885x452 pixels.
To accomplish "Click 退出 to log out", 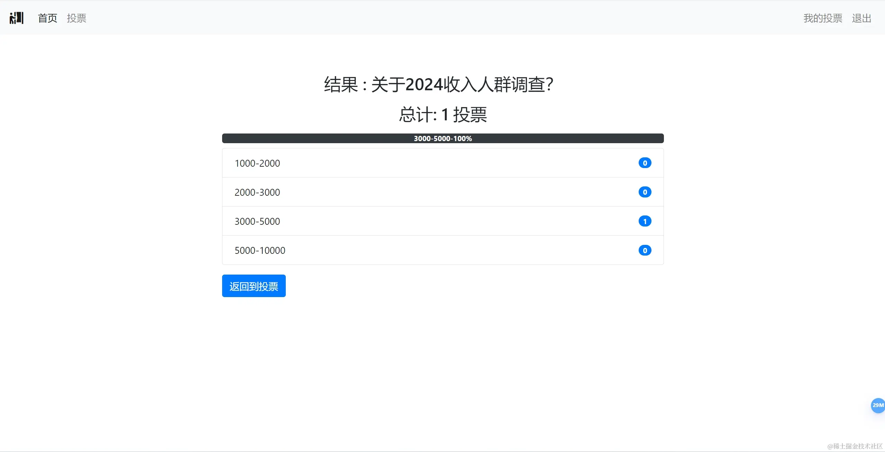I will pos(861,18).
